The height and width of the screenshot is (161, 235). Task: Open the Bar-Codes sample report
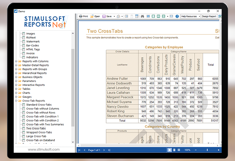tap(33, 46)
